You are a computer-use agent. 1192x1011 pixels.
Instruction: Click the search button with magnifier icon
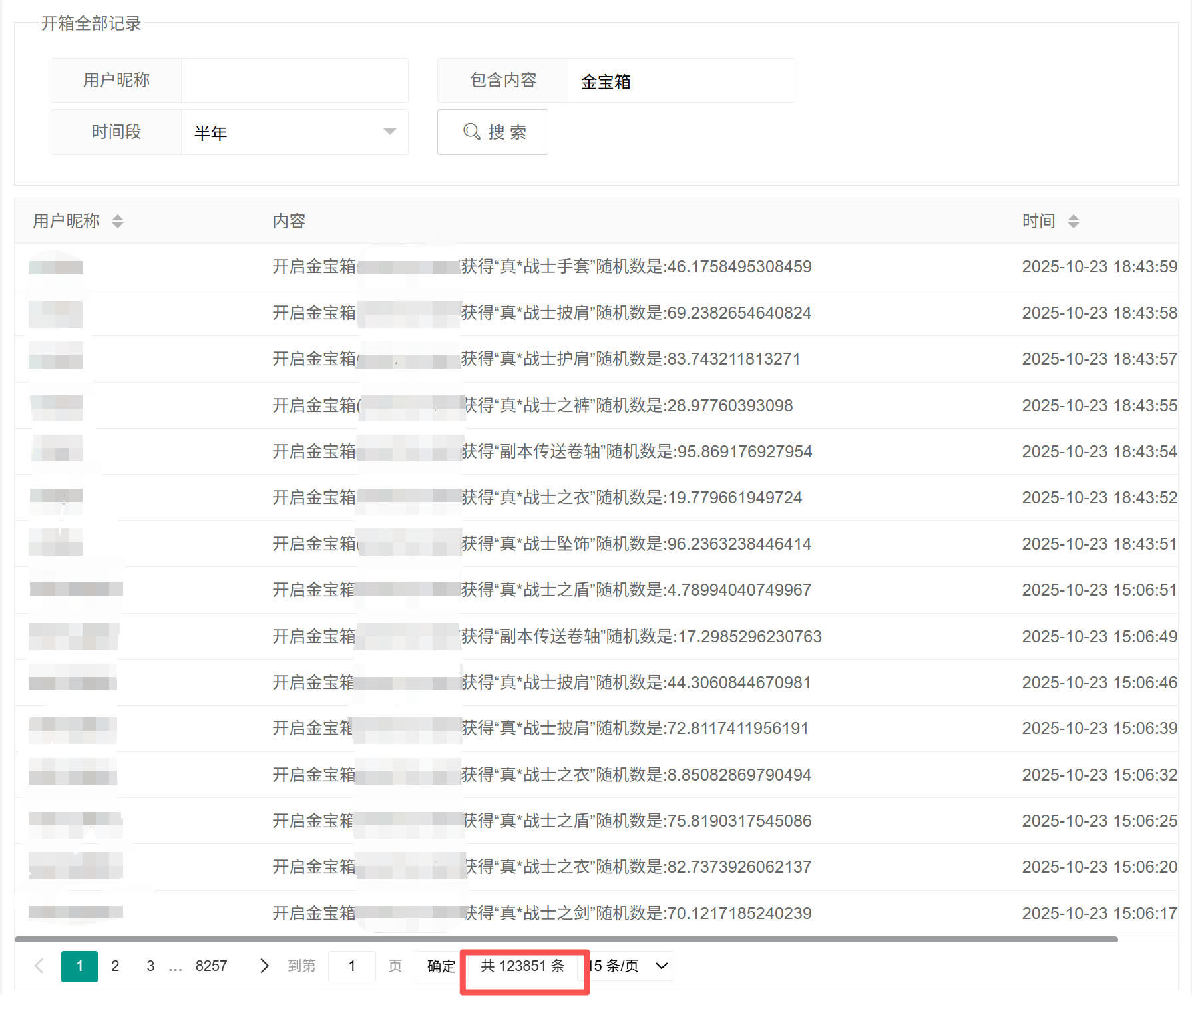coord(493,132)
